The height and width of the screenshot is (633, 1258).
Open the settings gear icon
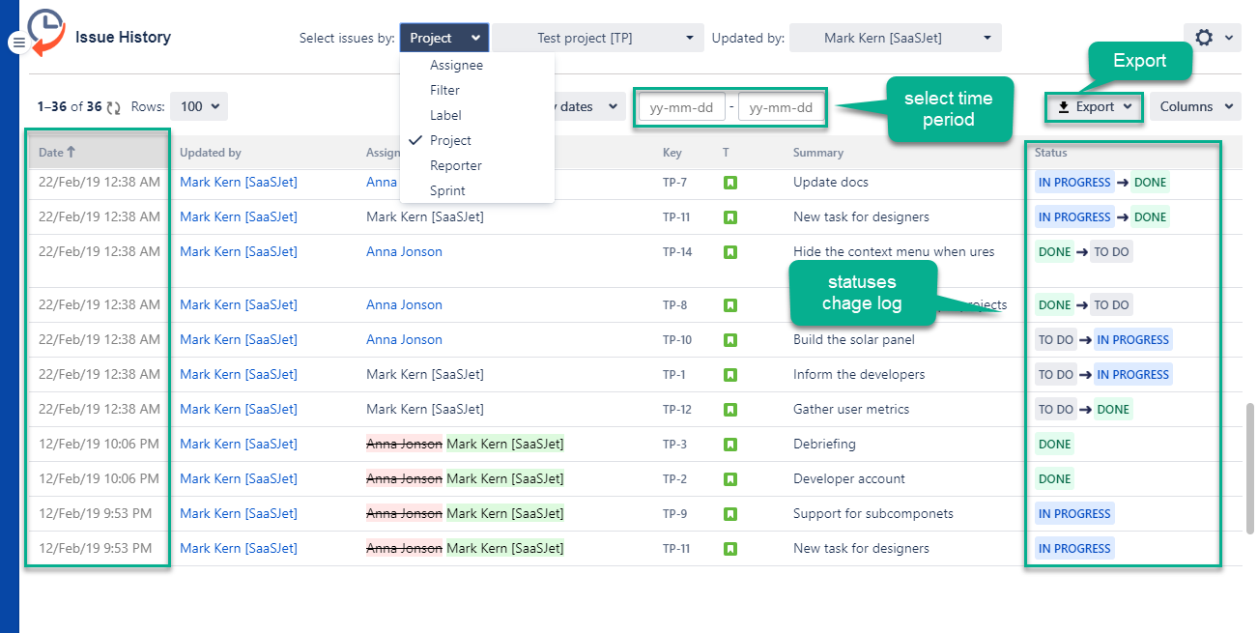1204,38
